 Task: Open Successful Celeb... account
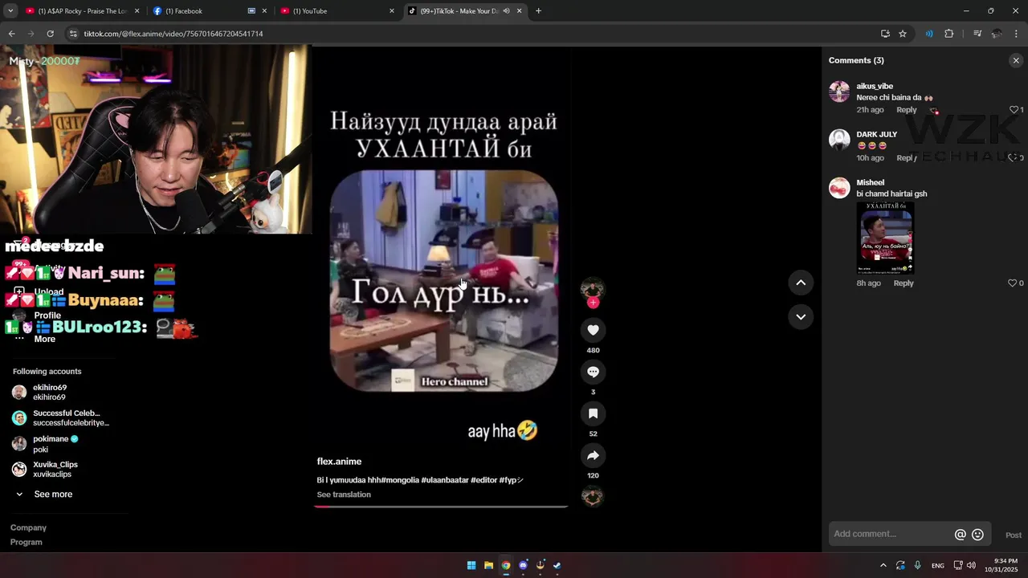pyautogui.click(x=61, y=418)
